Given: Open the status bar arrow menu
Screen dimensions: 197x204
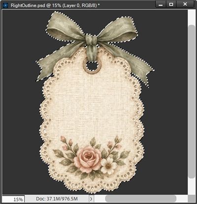Looking at the screenshot, I should tap(91, 199).
